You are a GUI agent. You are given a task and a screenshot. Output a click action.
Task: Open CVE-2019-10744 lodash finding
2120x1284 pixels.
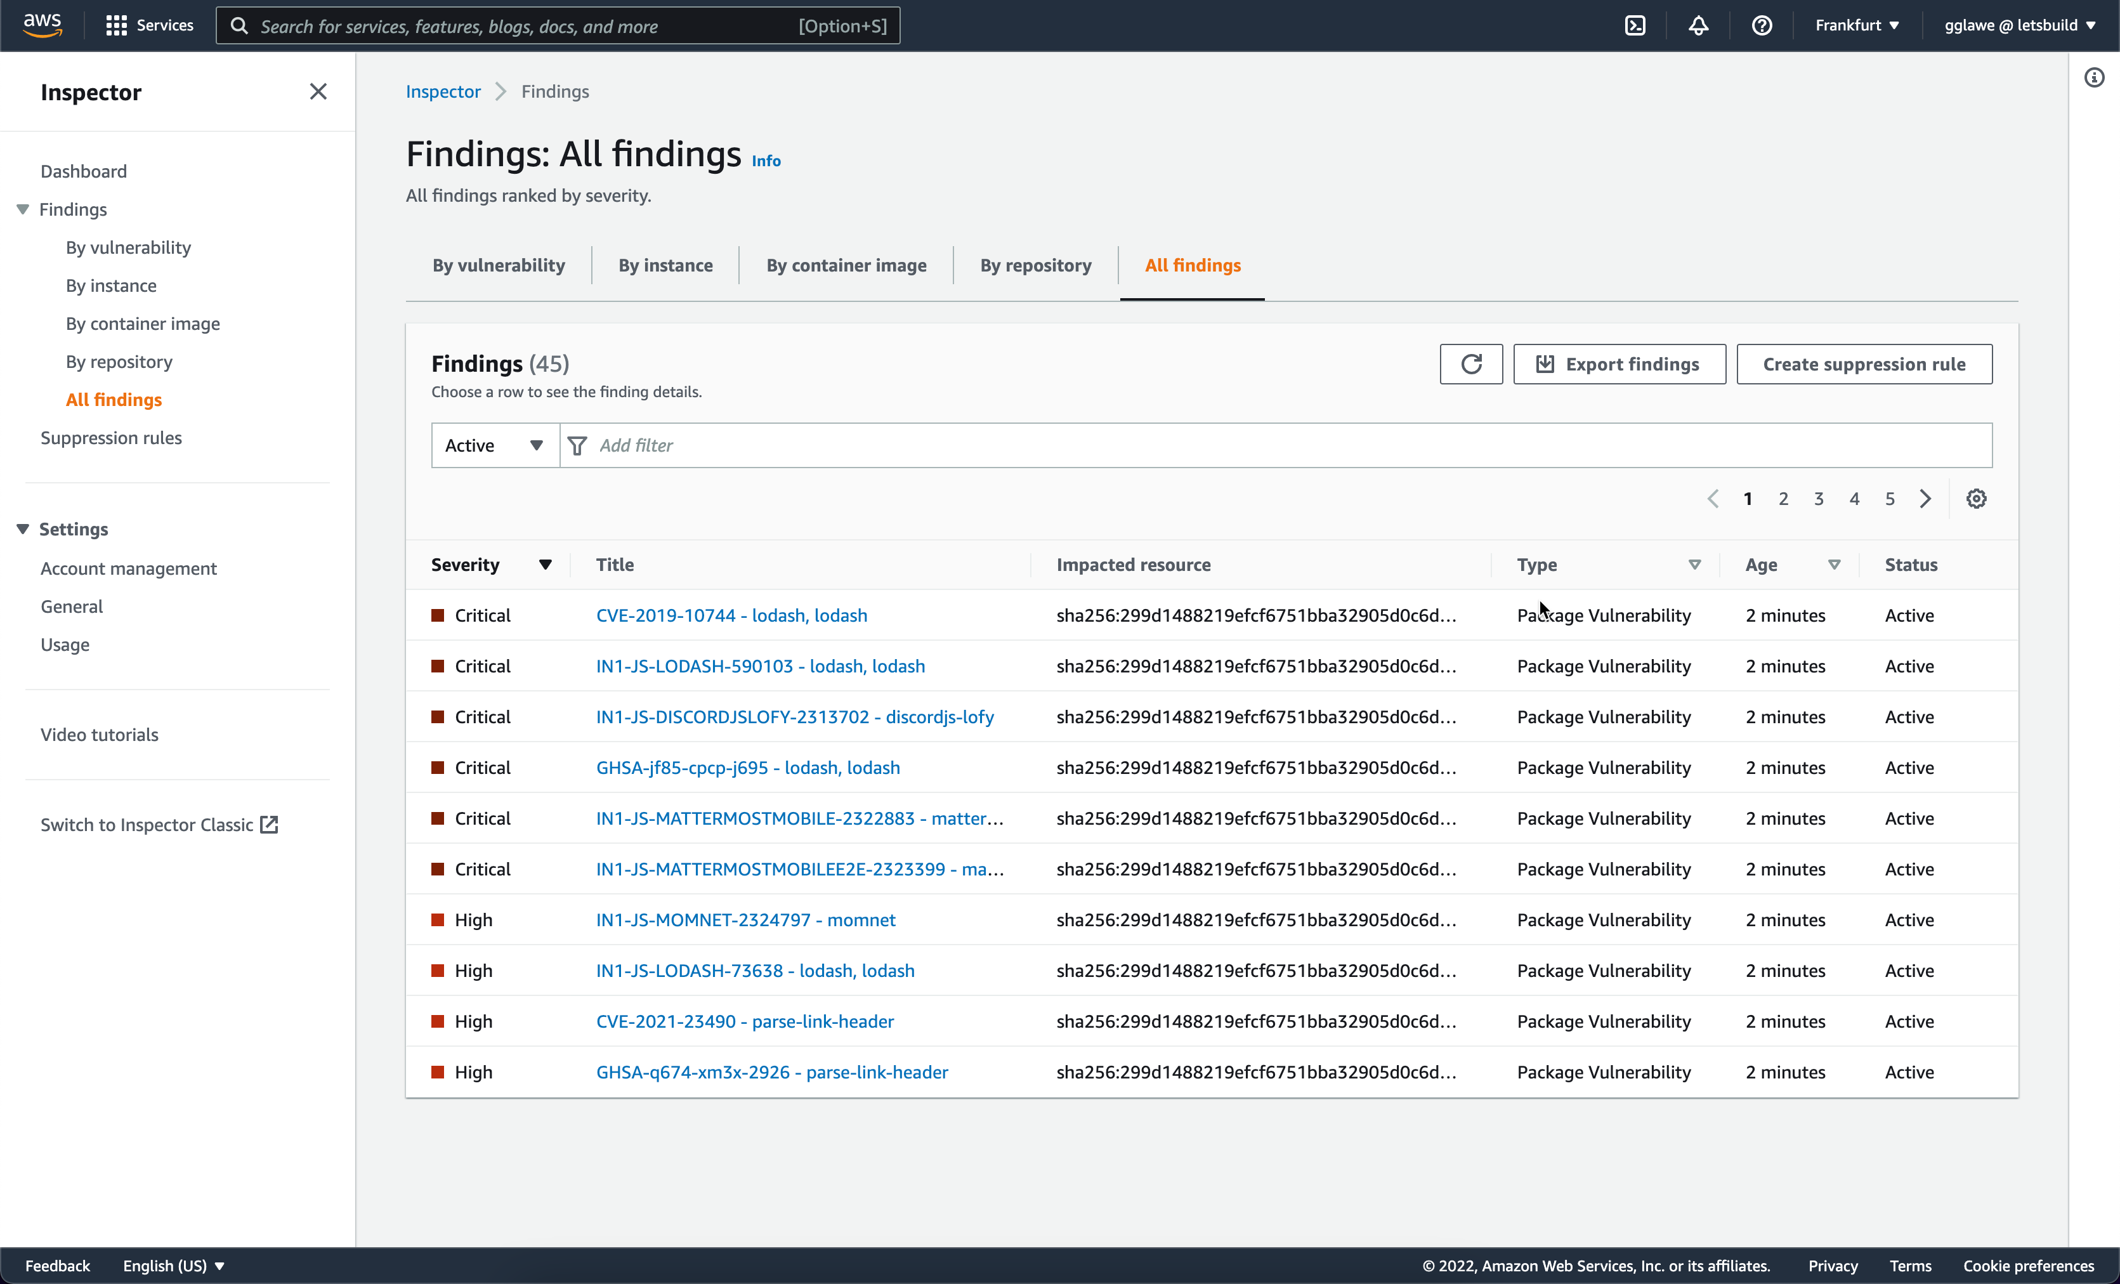tap(731, 615)
